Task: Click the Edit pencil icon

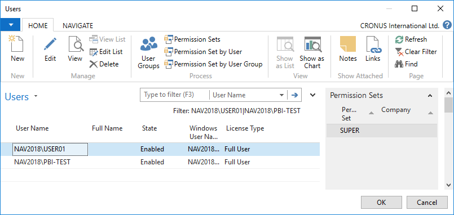Action: 50,44
